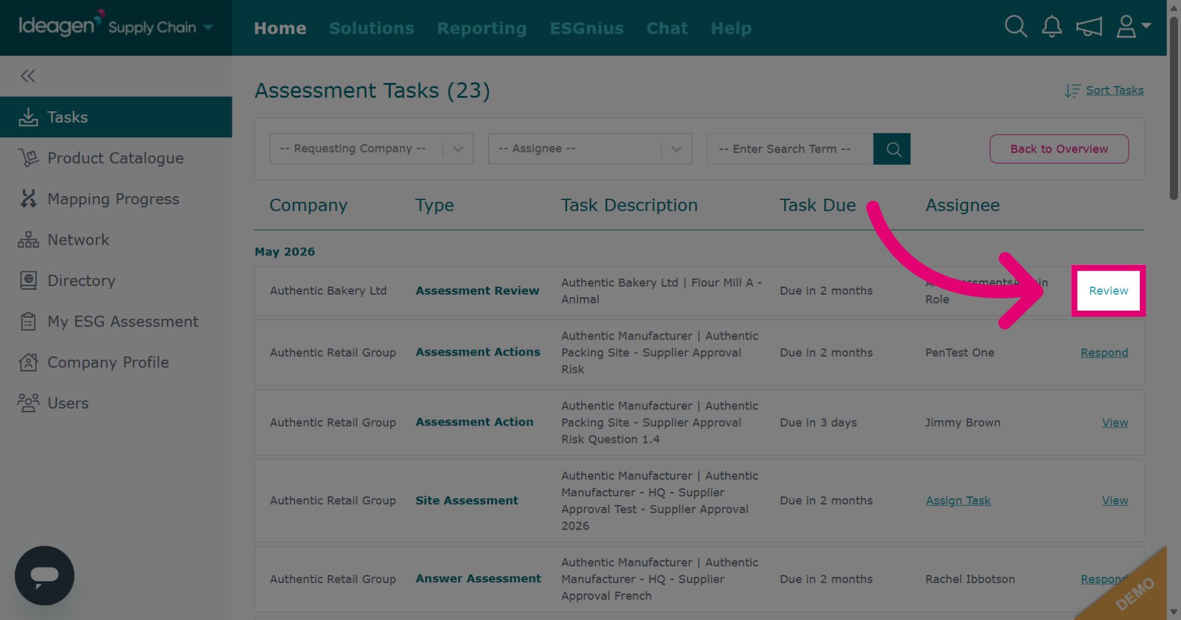Open Product Catalogue page
Viewport: 1181px width, 620px height.
[x=116, y=158]
